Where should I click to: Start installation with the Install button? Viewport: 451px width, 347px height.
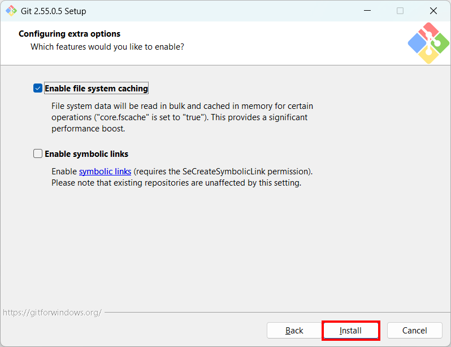pos(350,330)
